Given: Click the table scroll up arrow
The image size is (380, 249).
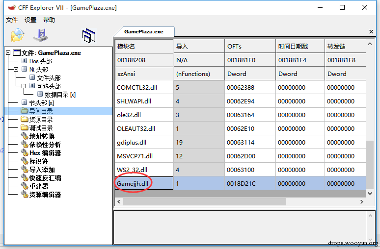Looking at the screenshot, I should tap(370, 44).
